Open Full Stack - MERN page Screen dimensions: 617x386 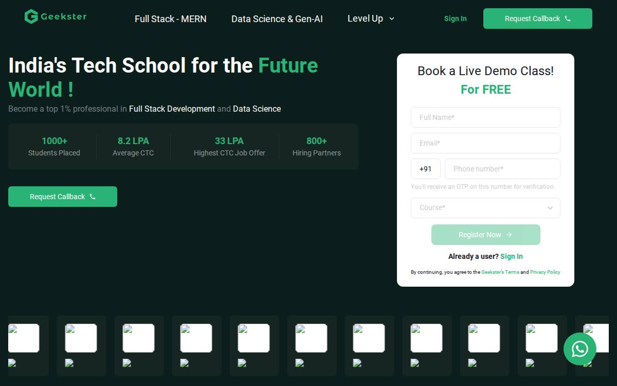(171, 19)
